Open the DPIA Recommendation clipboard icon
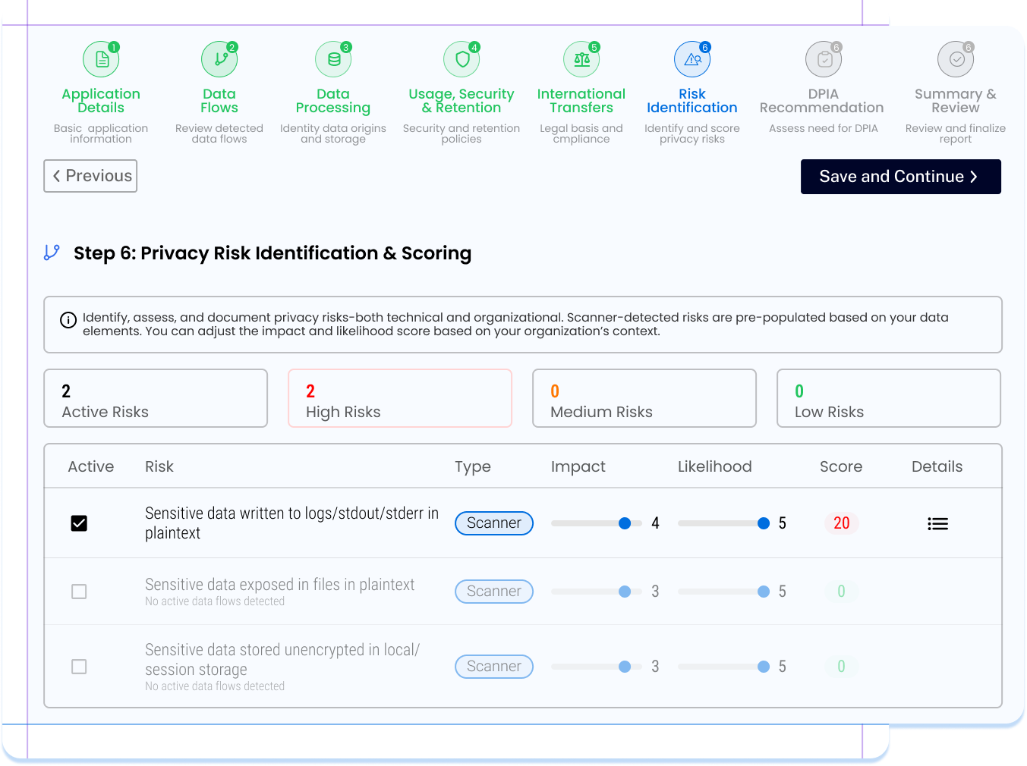This screenshot has height=766, width=1027. pos(824,59)
